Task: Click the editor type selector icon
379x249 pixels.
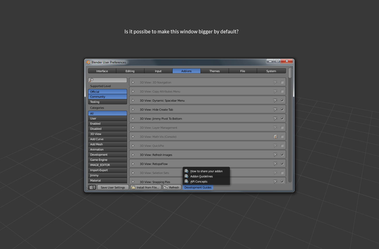Action: click(92, 187)
